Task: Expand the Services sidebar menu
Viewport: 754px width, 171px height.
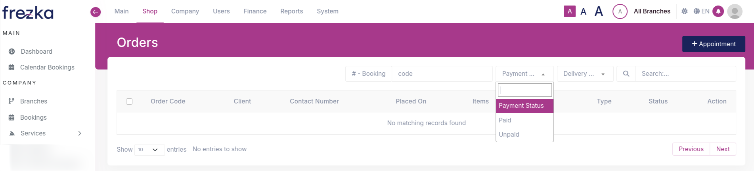Action: 80,133
